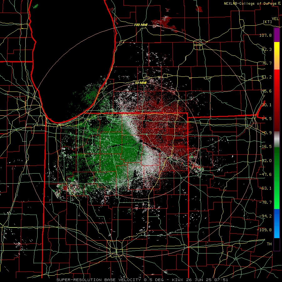This screenshot has height=282, width=282.
Task: Select the -0.9 velocity scale value
Action: [267, 133]
